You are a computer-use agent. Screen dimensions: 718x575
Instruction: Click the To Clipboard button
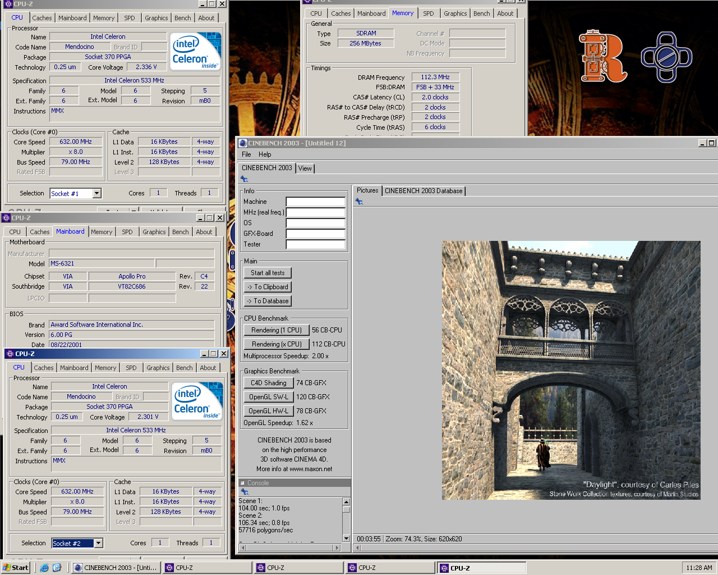tap(268, 287)
